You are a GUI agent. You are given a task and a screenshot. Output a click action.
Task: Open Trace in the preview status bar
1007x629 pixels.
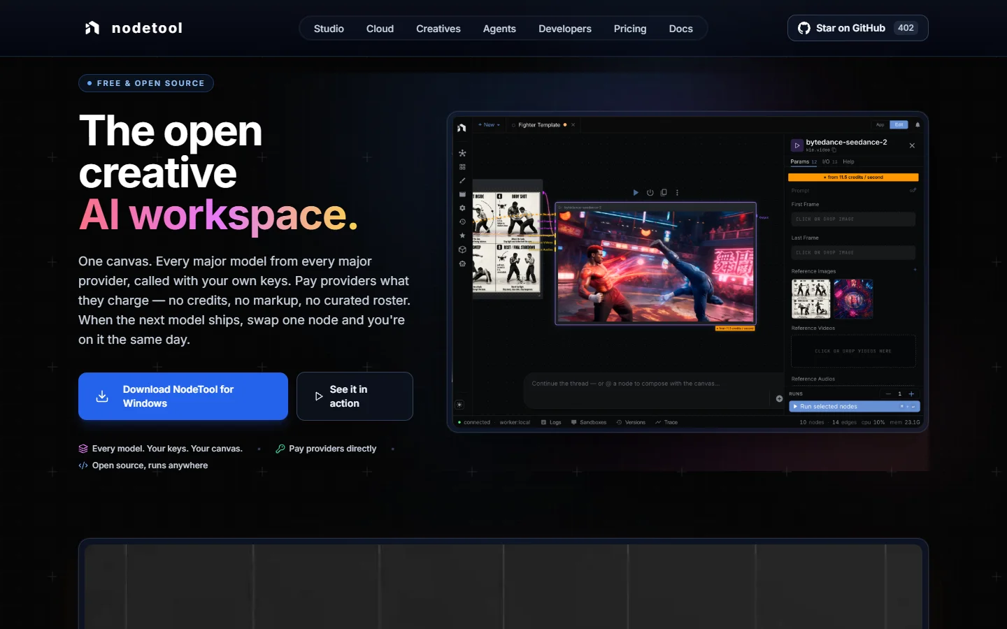coord(666,422)
